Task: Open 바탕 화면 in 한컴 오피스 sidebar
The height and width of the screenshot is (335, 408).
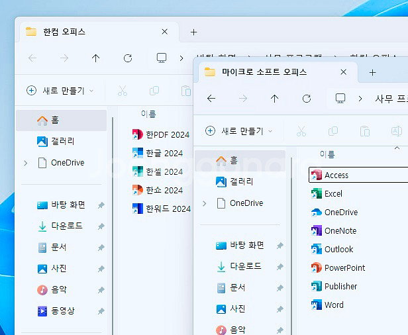Action: pos(62,205)
